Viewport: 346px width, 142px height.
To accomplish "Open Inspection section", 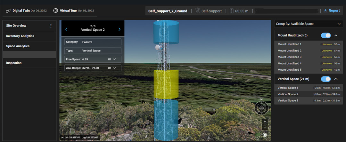I will tap(29, 63).
